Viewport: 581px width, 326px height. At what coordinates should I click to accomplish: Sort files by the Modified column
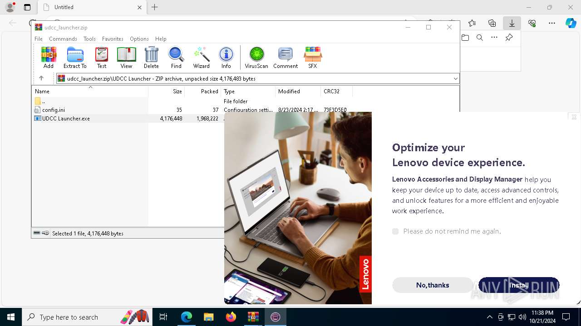click(x=298, y=91)
